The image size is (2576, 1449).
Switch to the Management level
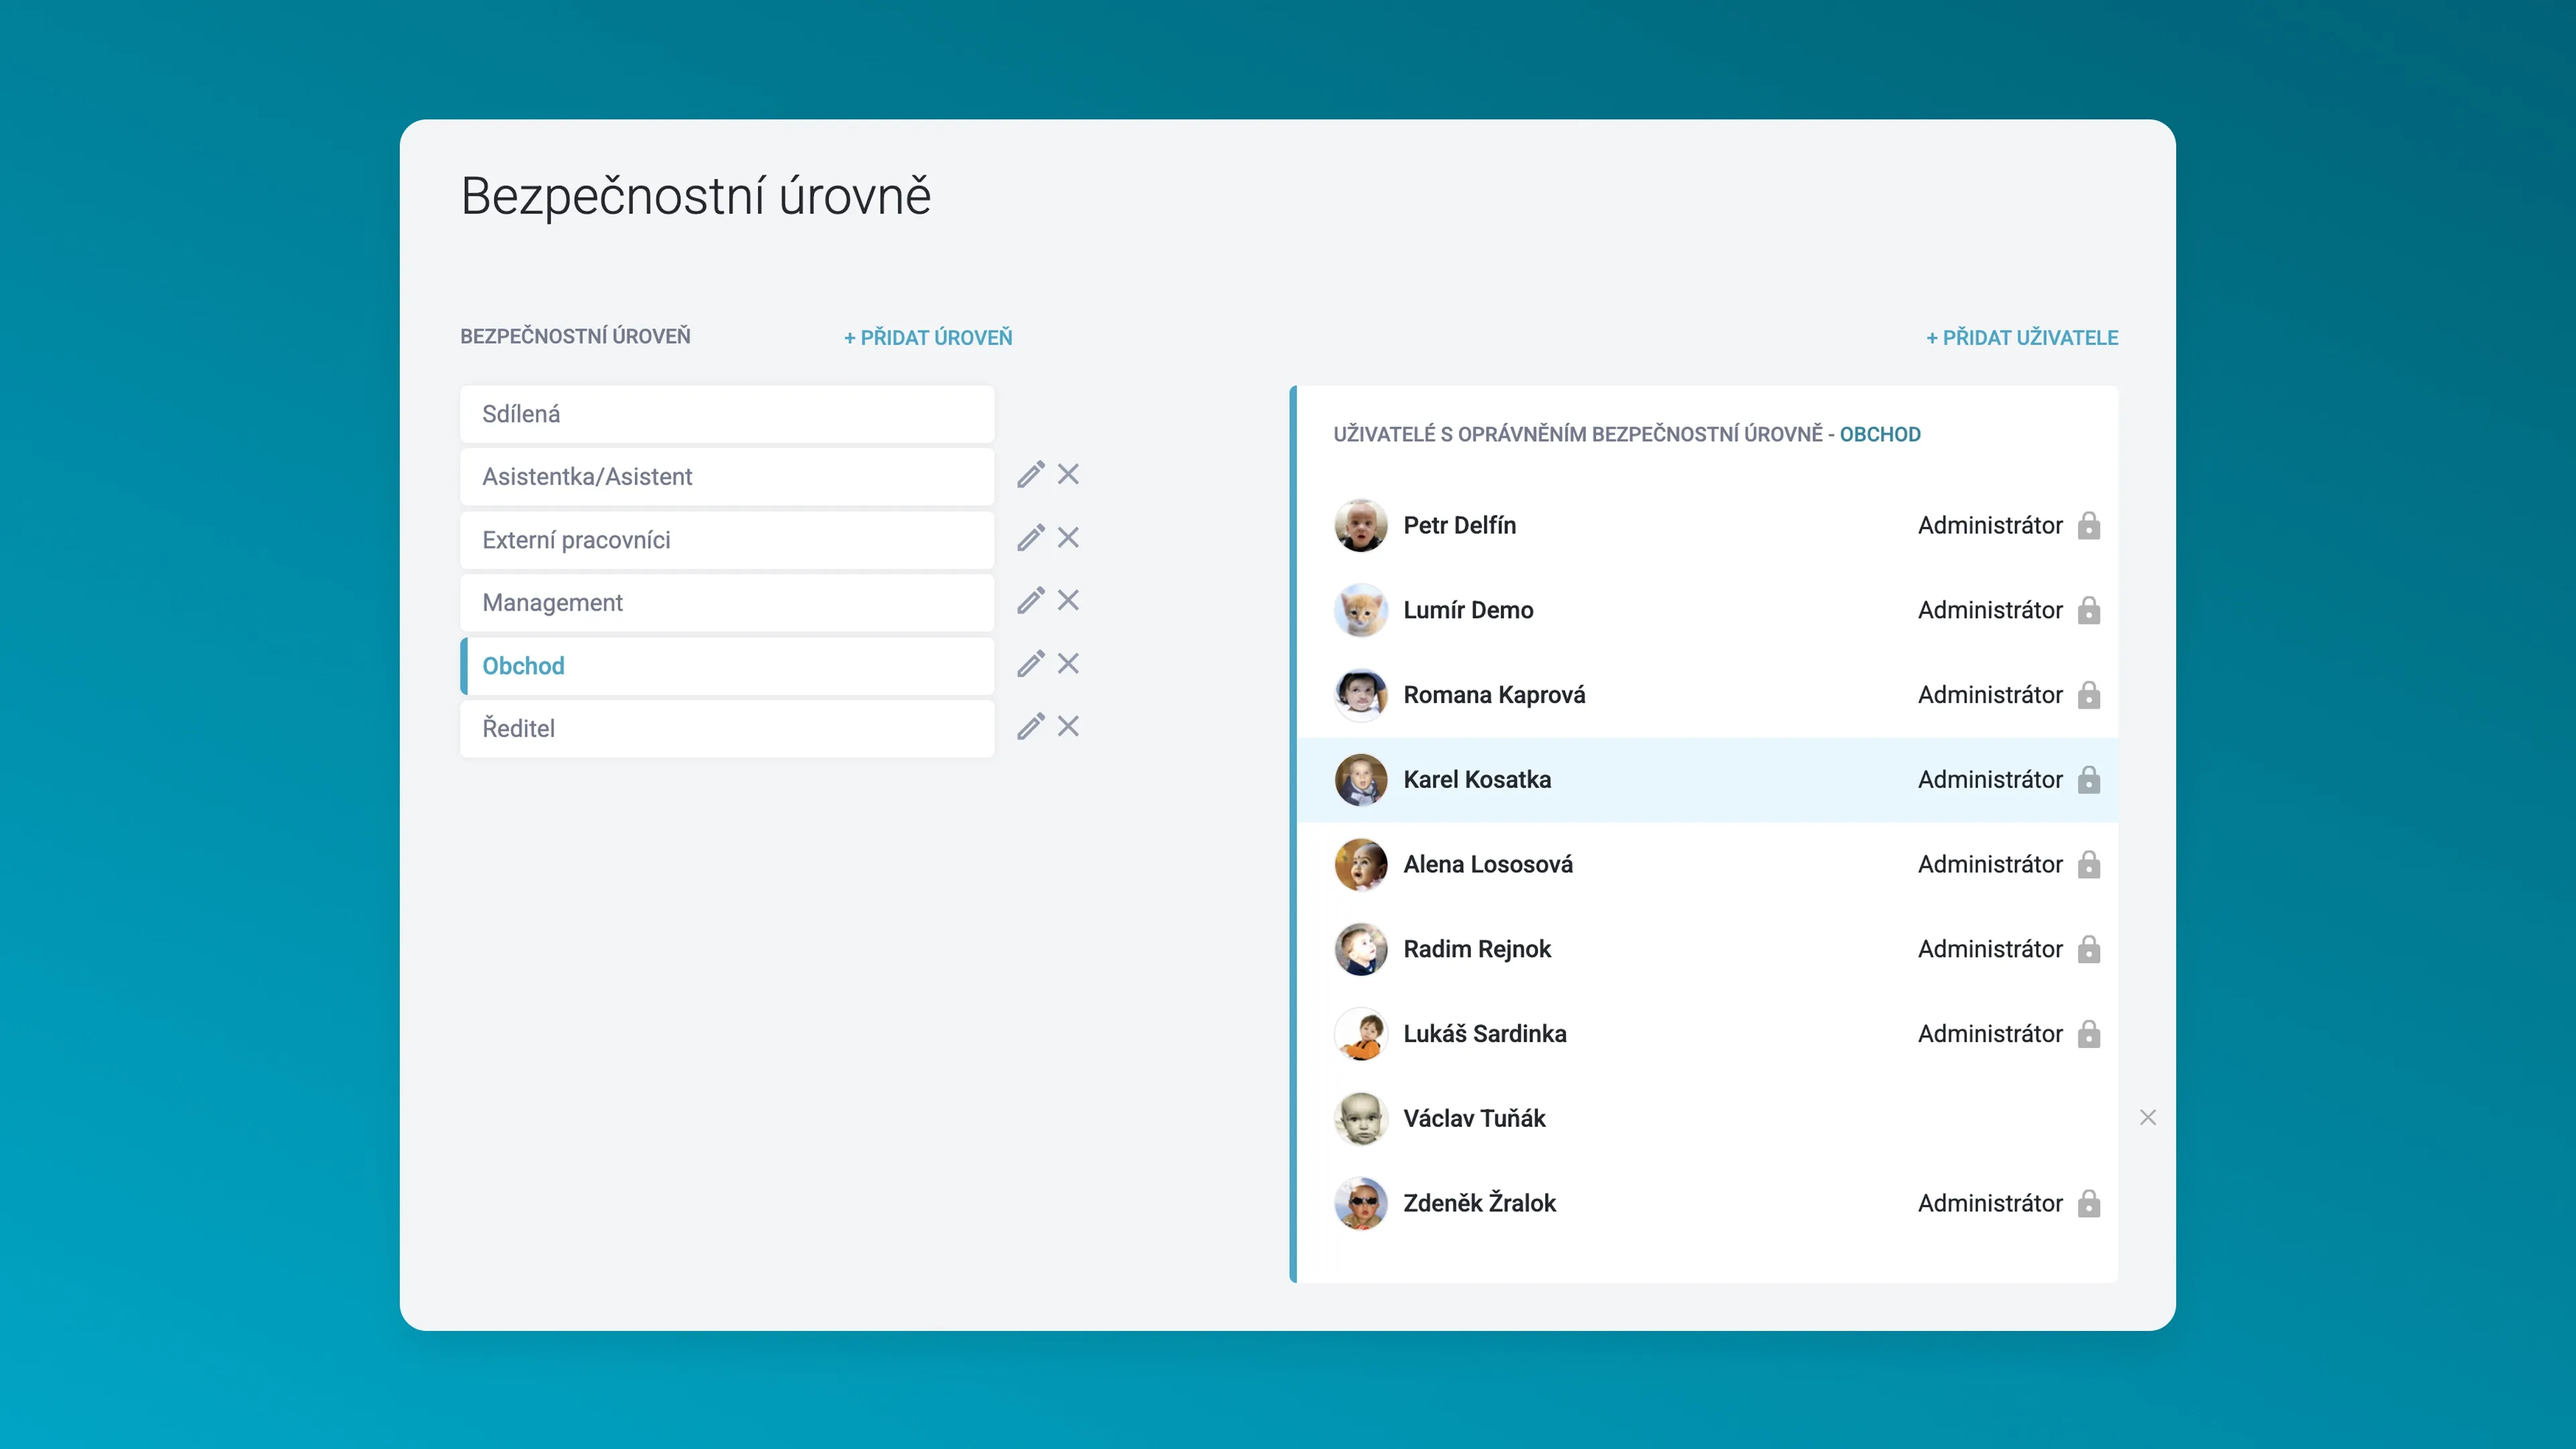click(x=727, y=603)
